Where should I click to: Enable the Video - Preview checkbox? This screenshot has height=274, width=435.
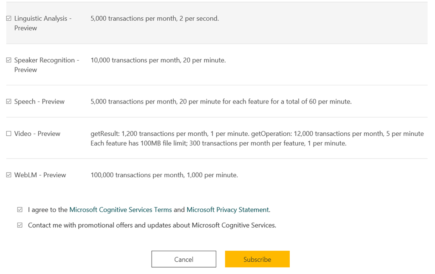pos(9,134)
